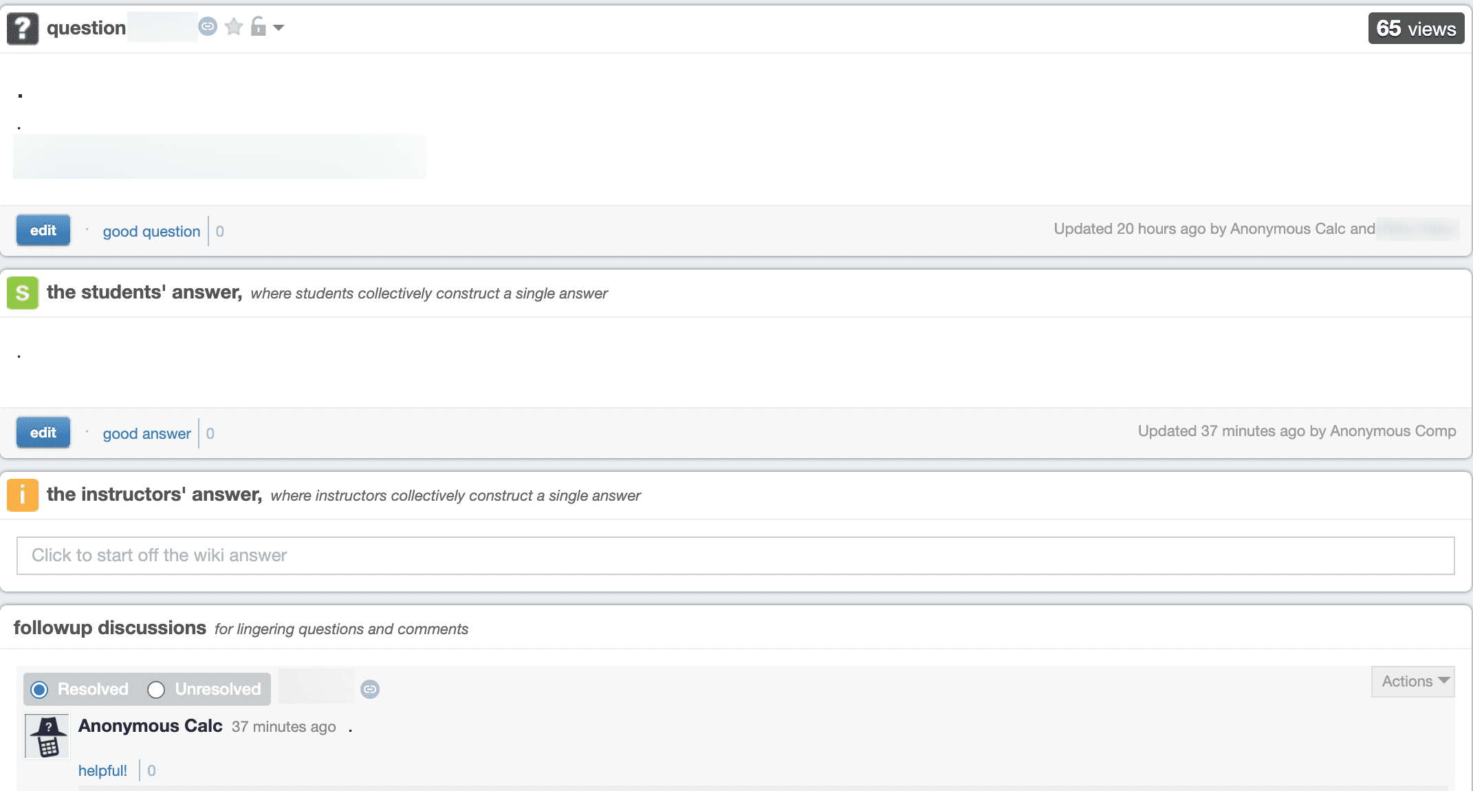Click to start instructor wiki answer field
The height and width of the screenshot is (791, 1473).
(x=736, y=555)
